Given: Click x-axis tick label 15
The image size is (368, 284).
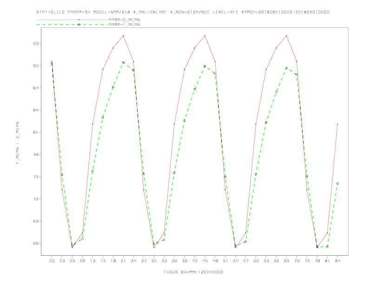Looking at the screenshot, I should (x=103, y=261).
